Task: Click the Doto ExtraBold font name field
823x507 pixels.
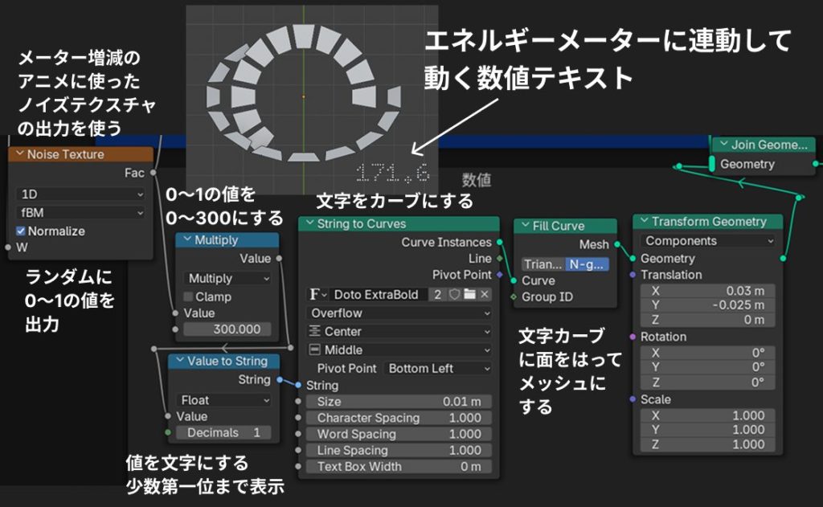Action: (x=378, y=295)
